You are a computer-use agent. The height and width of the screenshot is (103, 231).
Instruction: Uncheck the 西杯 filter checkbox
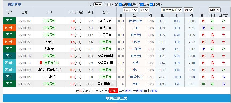pyautogui.click(x=142, y=4)
